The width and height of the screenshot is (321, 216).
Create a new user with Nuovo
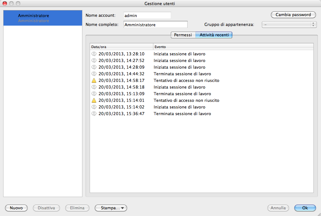[x=16, y=208]
